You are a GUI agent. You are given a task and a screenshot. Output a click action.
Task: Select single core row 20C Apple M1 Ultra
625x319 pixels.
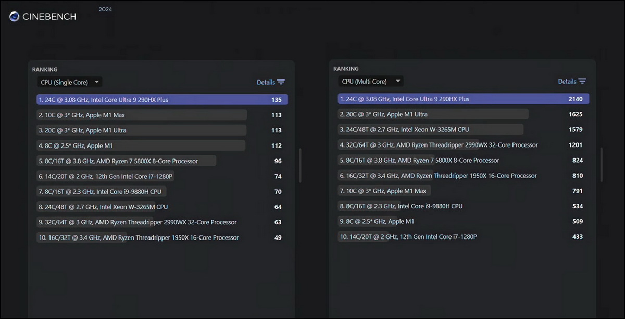pyautogui.click(x=162, y=130)
